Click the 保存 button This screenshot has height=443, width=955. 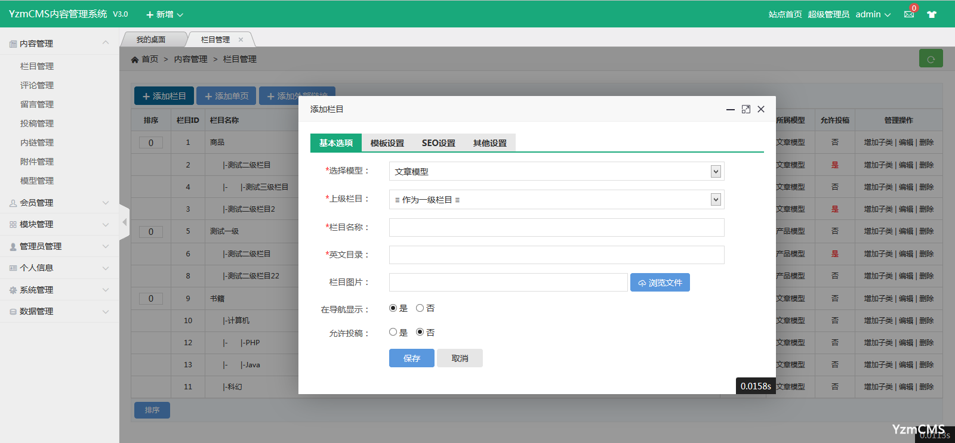tap(411, 358)
